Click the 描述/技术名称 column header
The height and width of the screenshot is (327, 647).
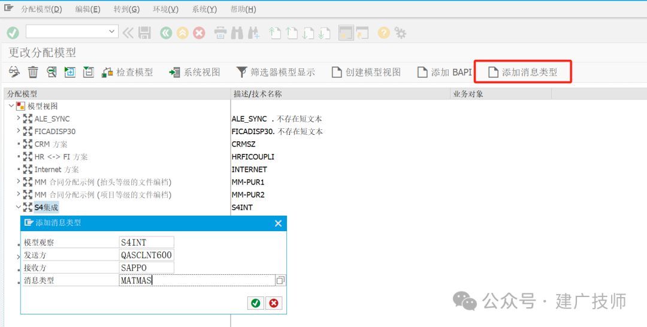(340, 94)
